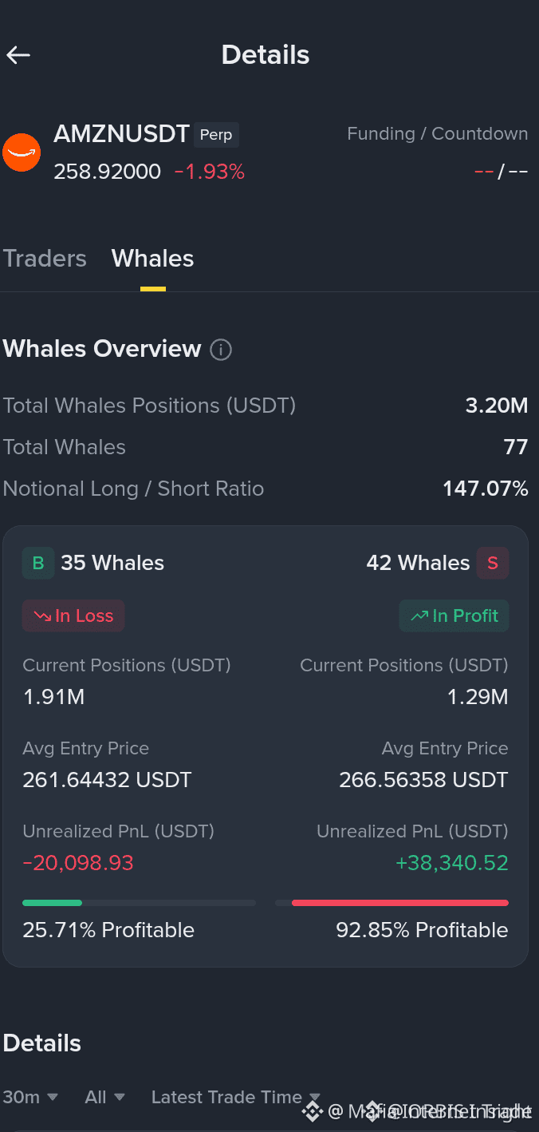
Task: Tap the In Loss trend-down tag
Action: pyautogui.click(x=73, y=616)
